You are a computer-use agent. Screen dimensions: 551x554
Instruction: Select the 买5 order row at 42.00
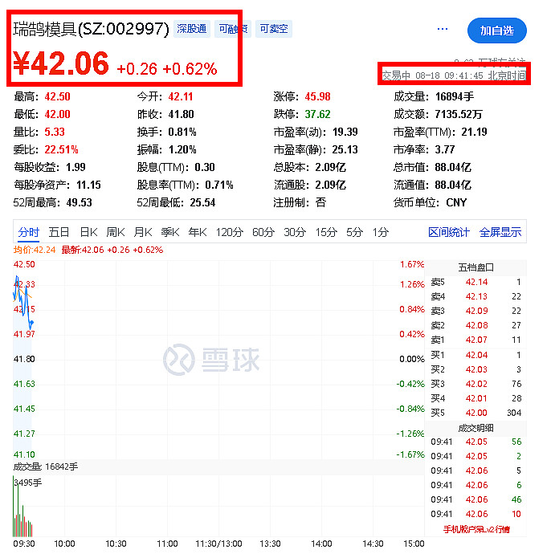[x=475, y=413]
